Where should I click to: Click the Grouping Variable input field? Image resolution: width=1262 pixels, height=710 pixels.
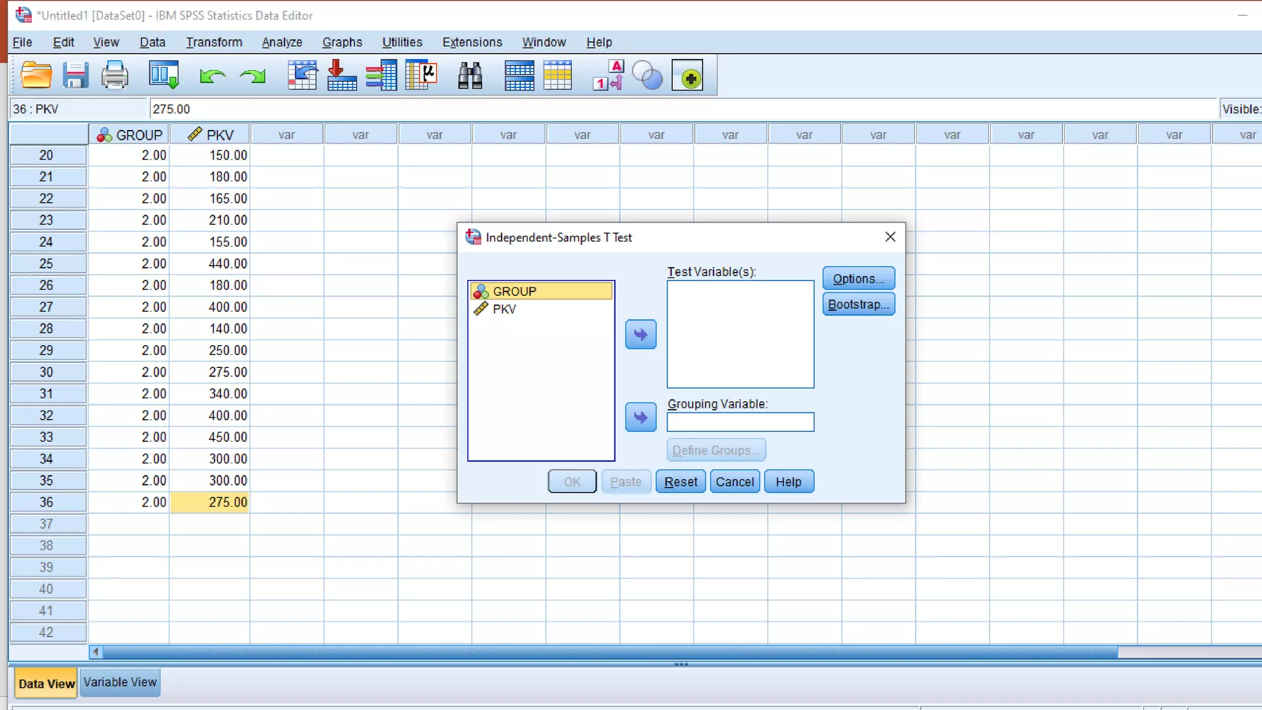[x=740, y=422]
